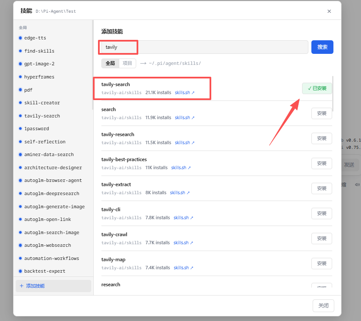Viewport: 361px width, 321px height.
Task: Select autoglm-search-image in the skills list
Action: tap(52, 233)
